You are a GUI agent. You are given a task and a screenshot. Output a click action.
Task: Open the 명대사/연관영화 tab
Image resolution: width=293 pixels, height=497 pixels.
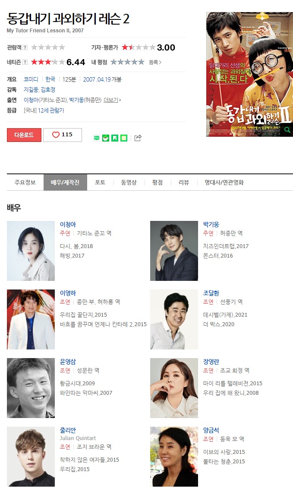[x=224, y=182]
